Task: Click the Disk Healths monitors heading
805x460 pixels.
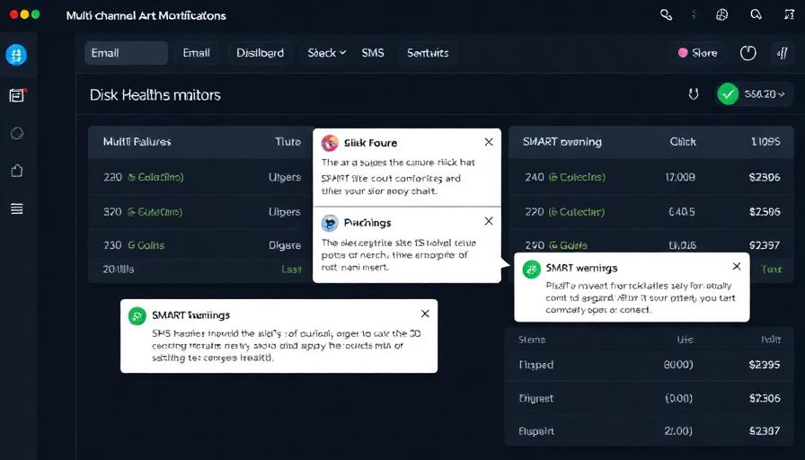Action: click(x=155, y=95)
